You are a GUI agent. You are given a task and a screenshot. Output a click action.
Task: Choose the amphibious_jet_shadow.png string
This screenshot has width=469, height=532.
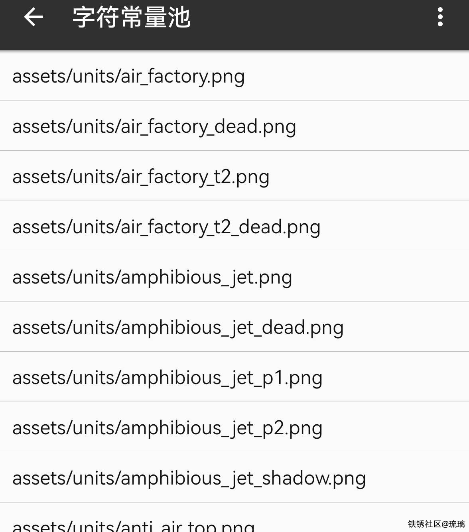189,478
